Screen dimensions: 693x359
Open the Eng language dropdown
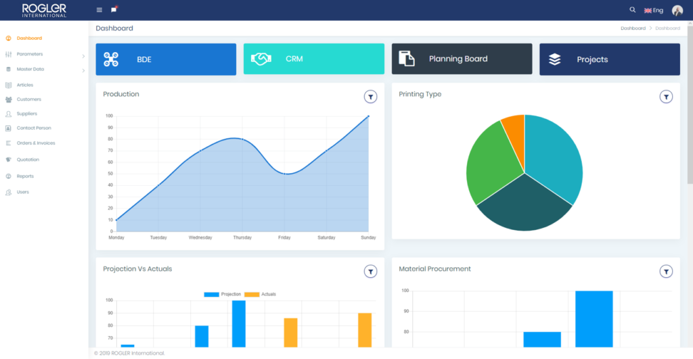tap(654, 11)
